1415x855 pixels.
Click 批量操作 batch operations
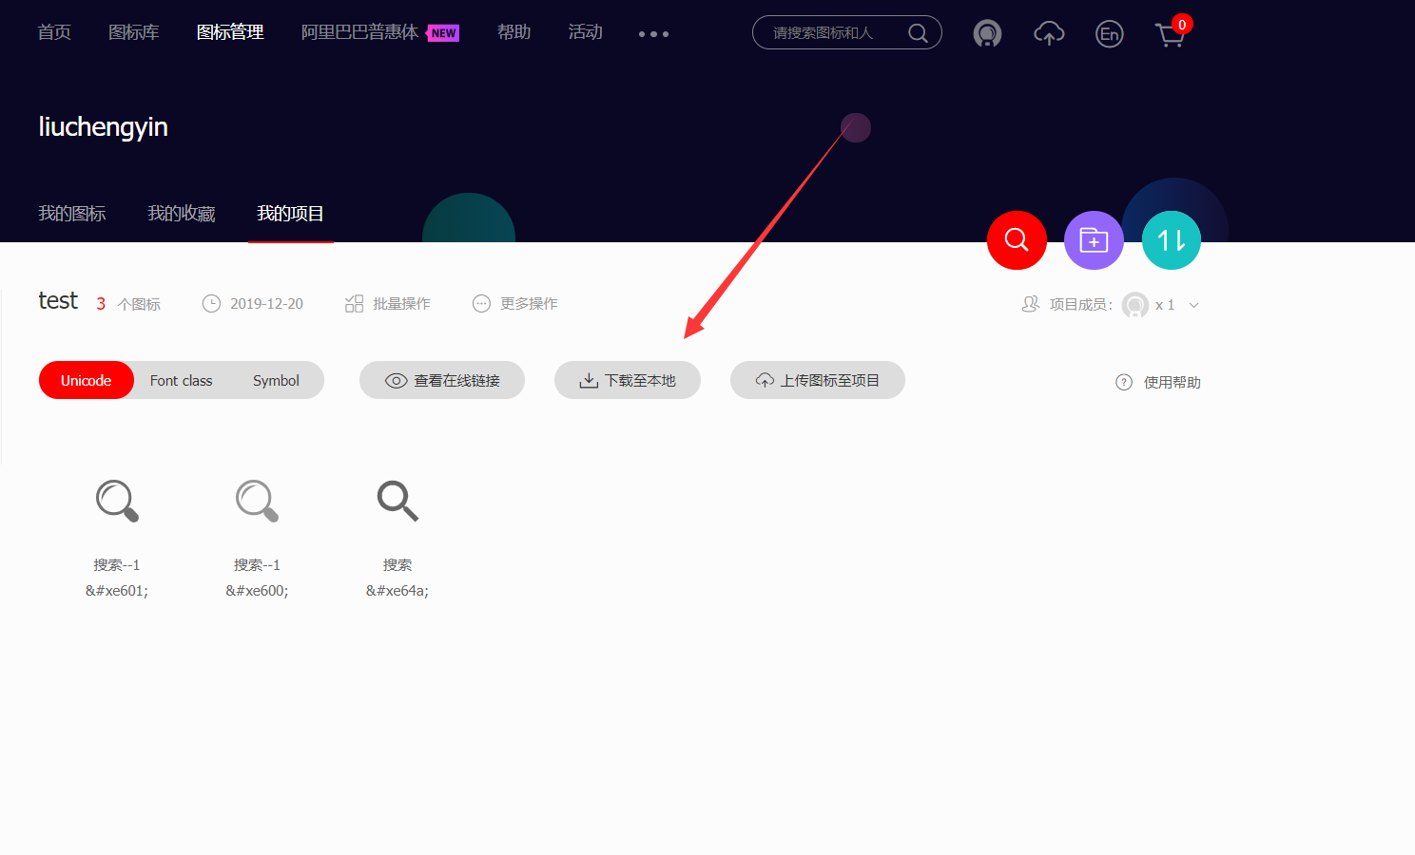point(388,303)
